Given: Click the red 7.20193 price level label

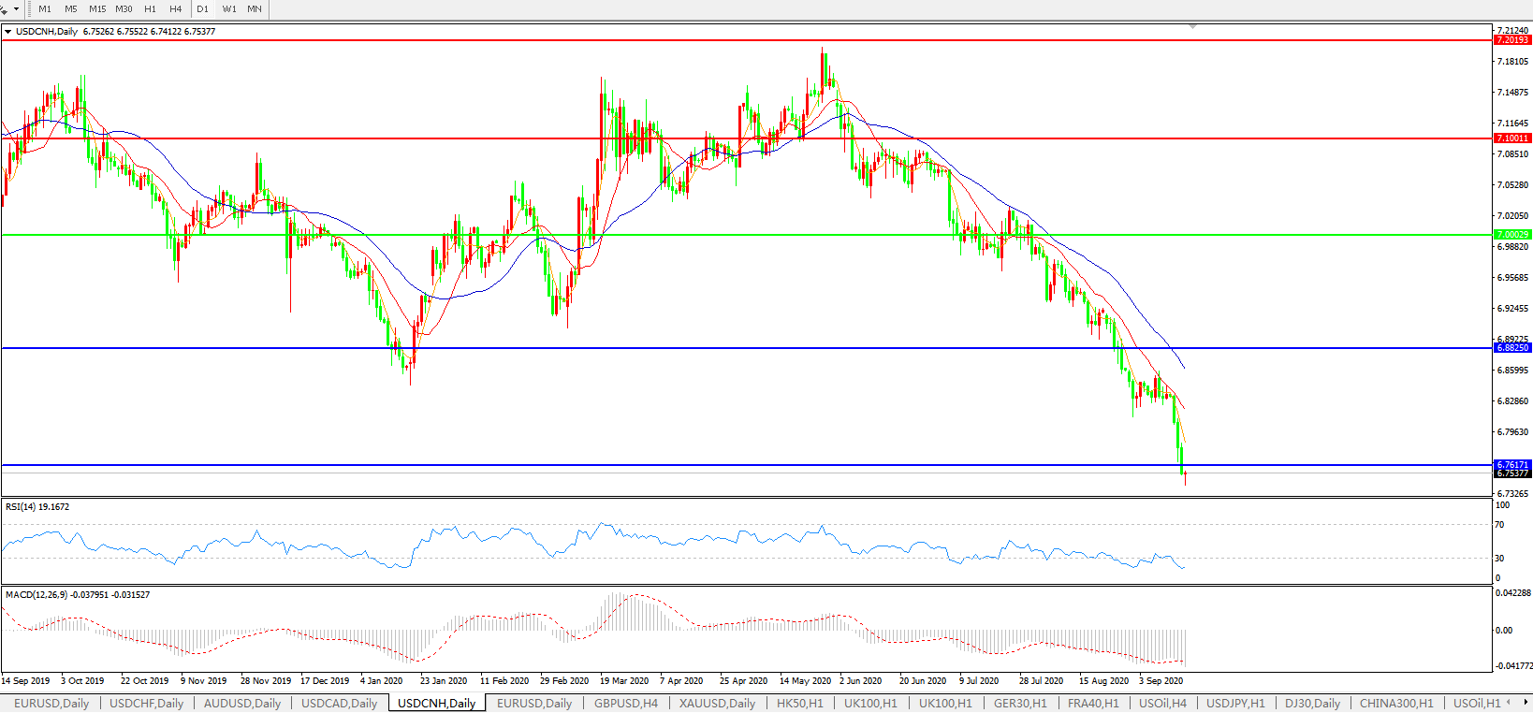Looking at the screenshot, I should click(1511, 40).
